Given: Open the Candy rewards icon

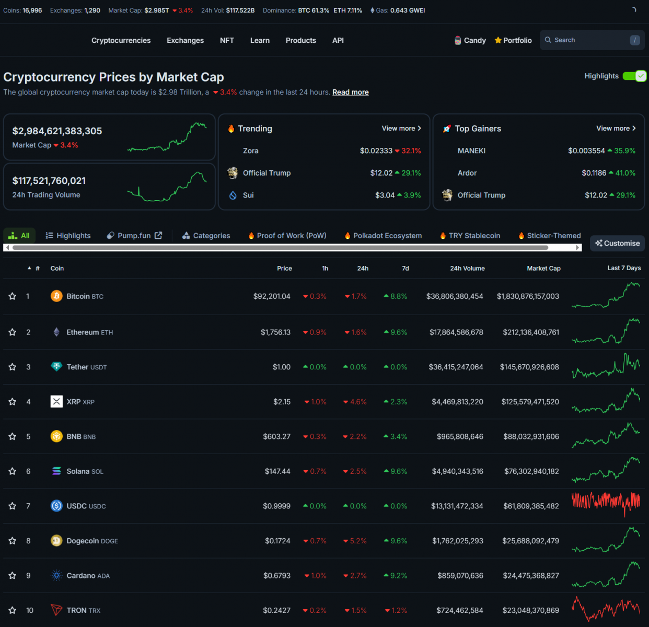Looking at the screenshot, I should [458, 40].
